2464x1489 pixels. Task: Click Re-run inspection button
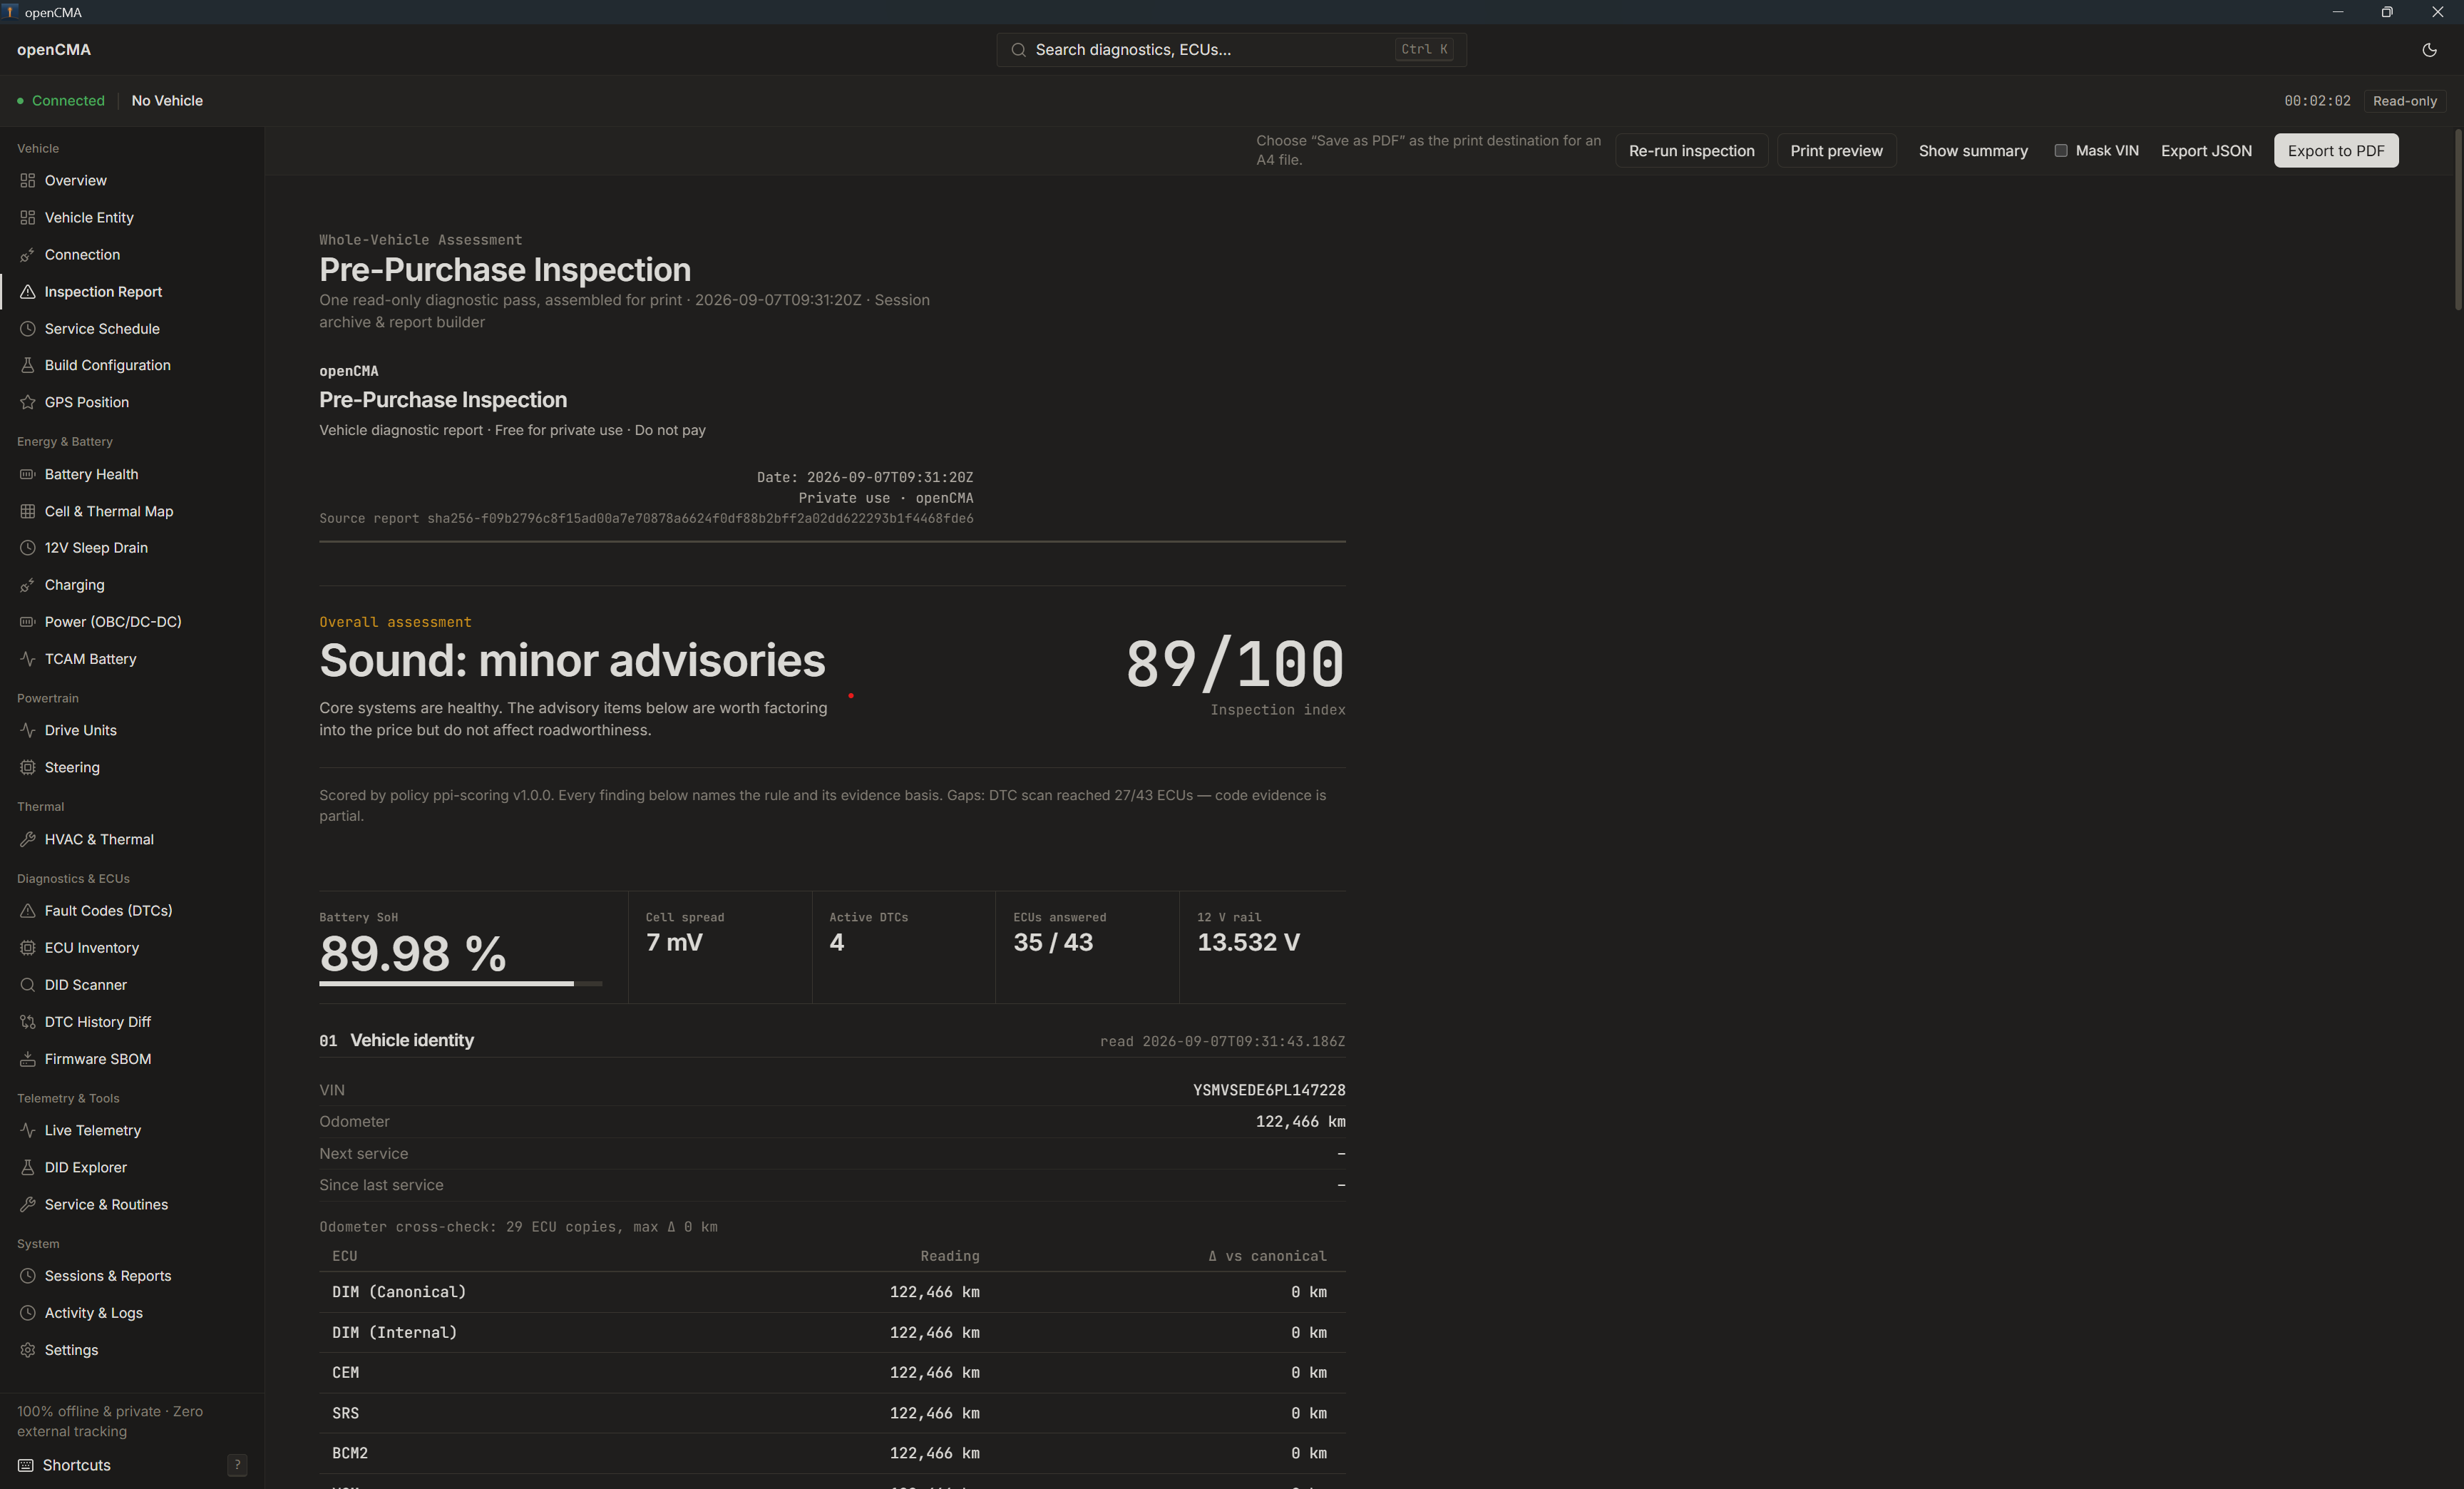[x=1691, y=151]
